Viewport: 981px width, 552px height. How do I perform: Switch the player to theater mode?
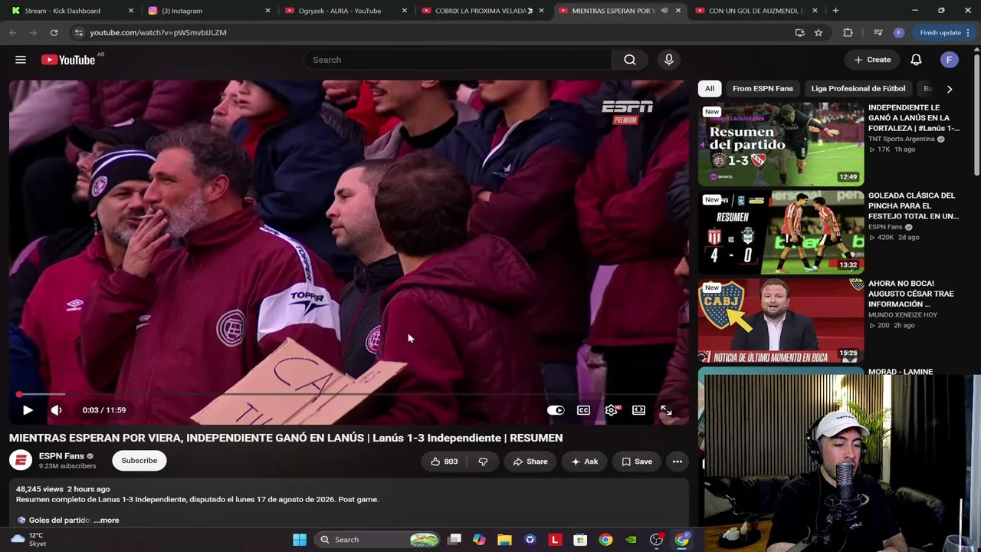tap(638, 410)
